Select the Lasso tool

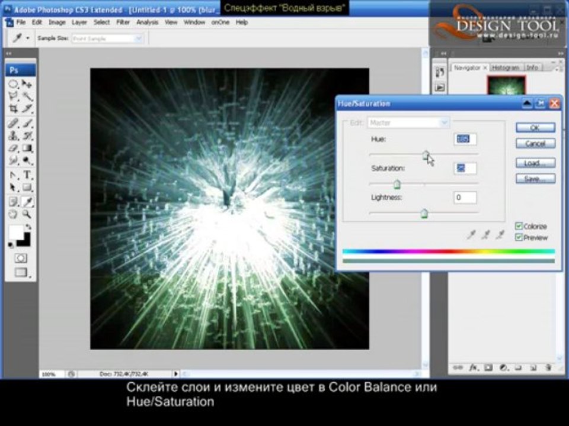(14, 96)
